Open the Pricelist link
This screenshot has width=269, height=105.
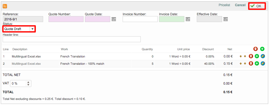click(224, 5)
